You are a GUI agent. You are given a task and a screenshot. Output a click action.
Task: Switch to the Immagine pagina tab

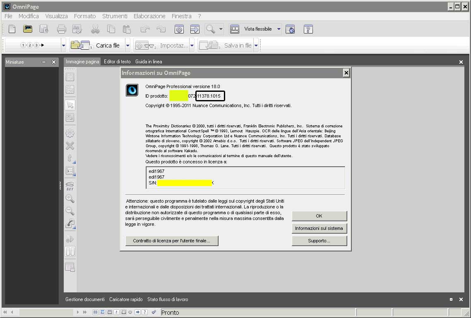(82, 62)
